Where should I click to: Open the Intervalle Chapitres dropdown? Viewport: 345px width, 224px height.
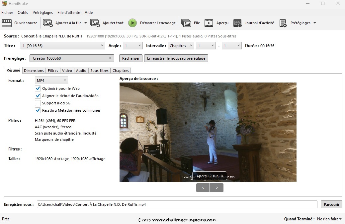[181, 46]
